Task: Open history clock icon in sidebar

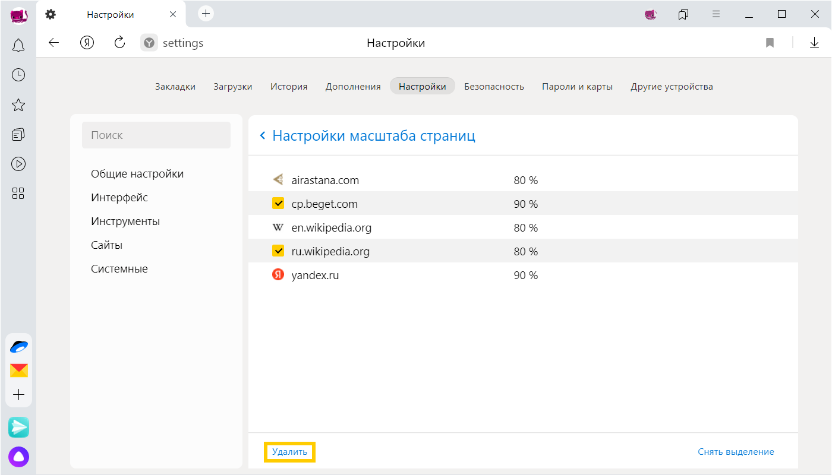Action: [18, 75]
